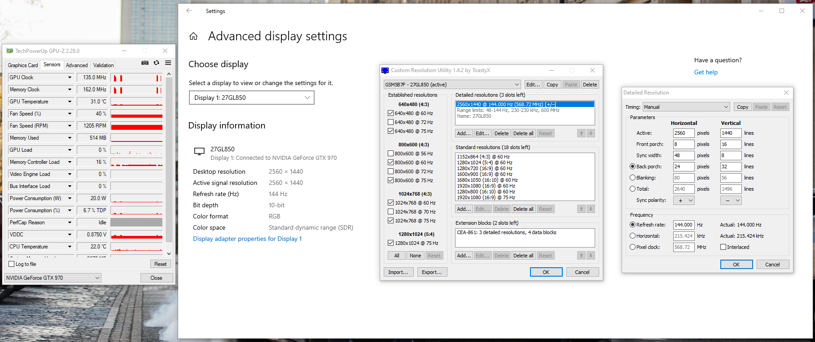Uncheck 1024x768 @ 75 Hz

pyautogui.click(x=390, y=221)
